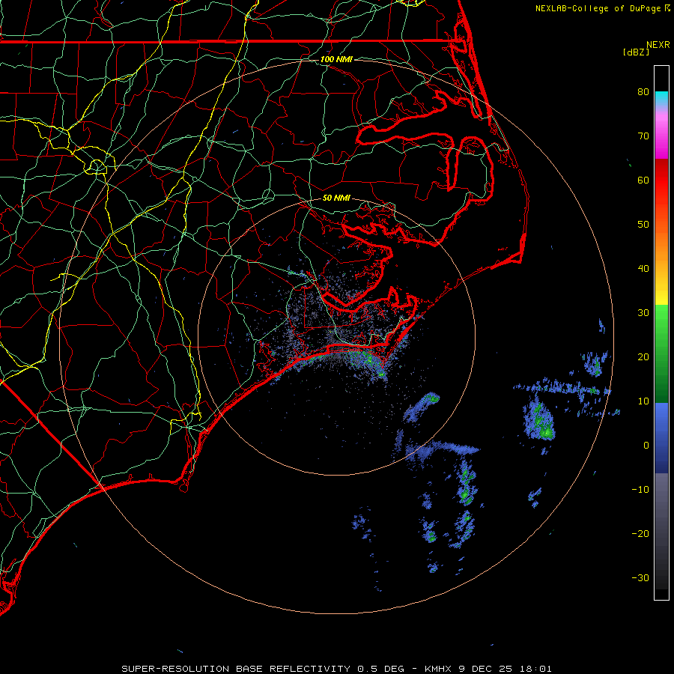The image size is (674, 674).
Task: Click the -30 value on dBZ scale
Action: tap(640, 577)
